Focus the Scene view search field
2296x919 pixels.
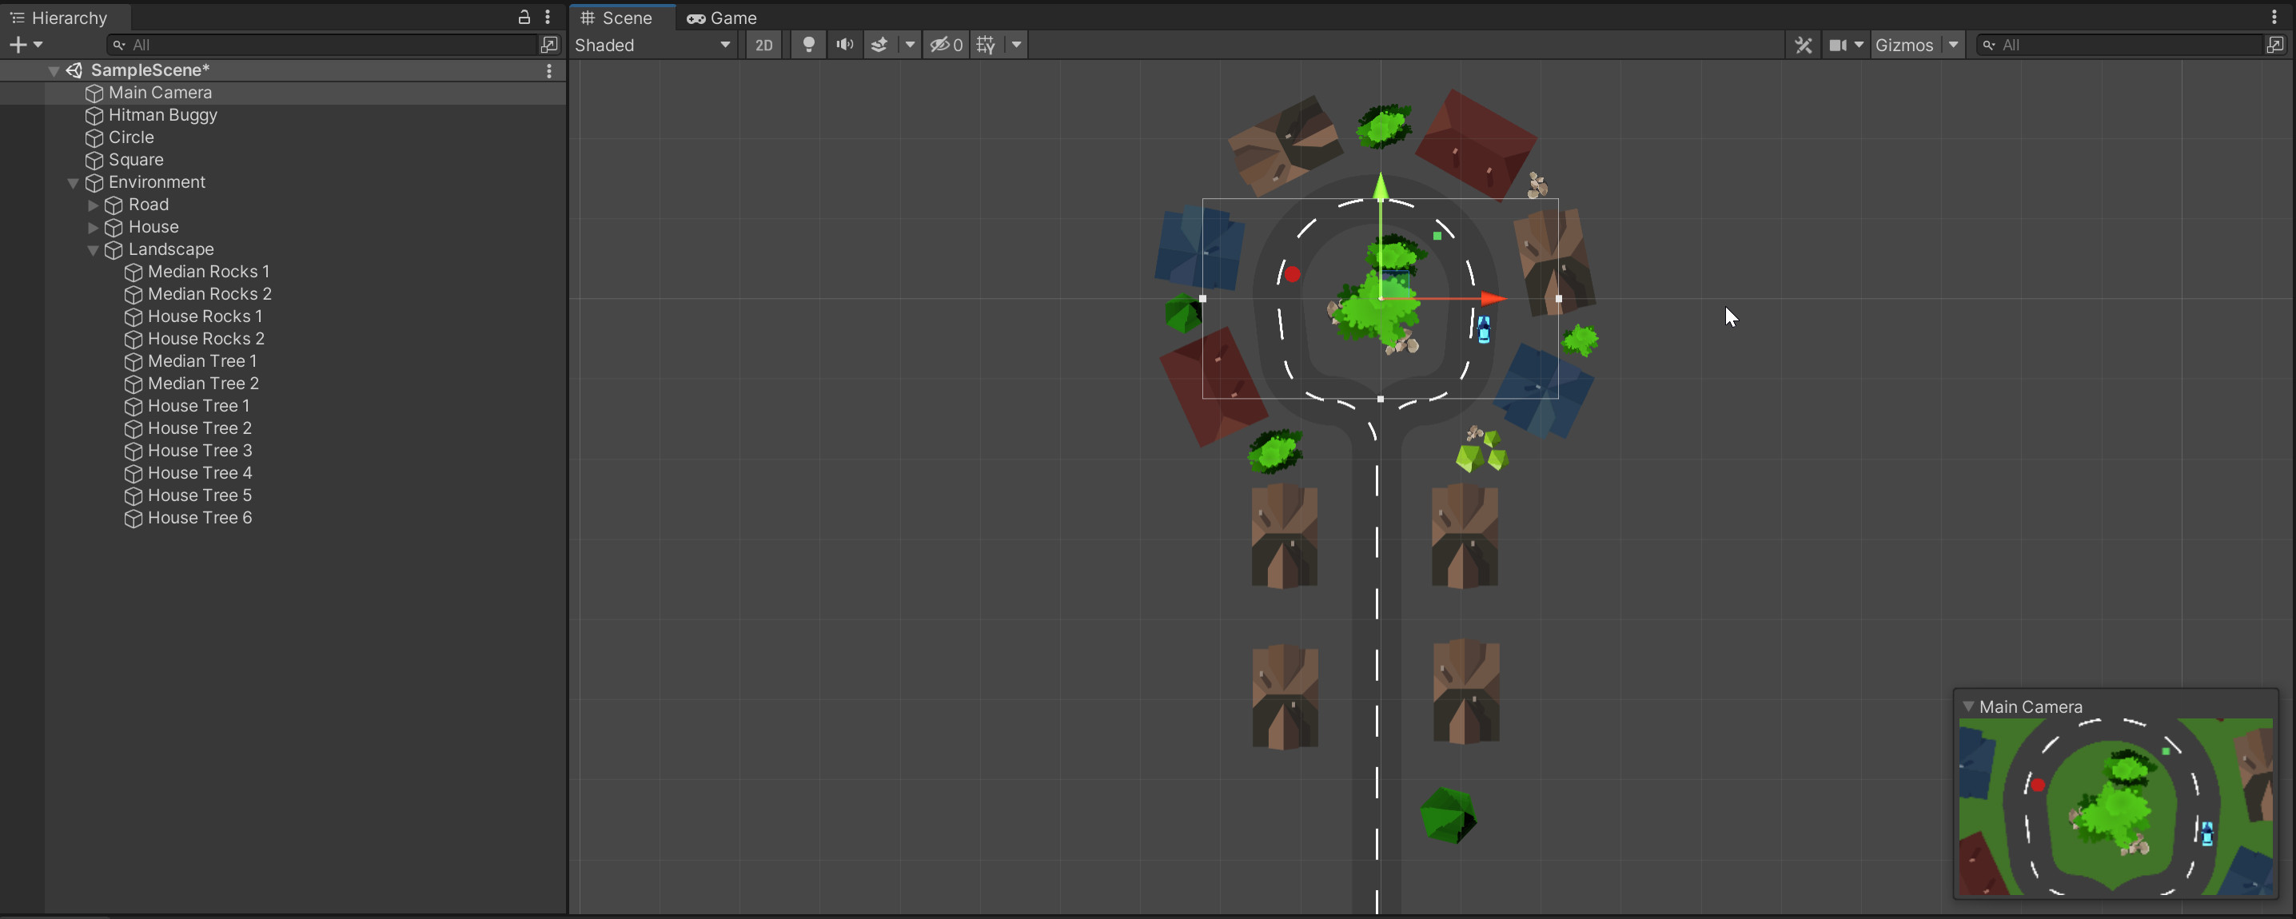pos(2121,45)
